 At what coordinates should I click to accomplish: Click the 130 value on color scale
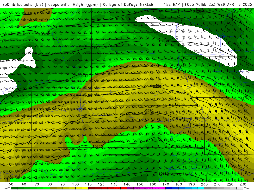pyautogui.click(x=114, y=184)
